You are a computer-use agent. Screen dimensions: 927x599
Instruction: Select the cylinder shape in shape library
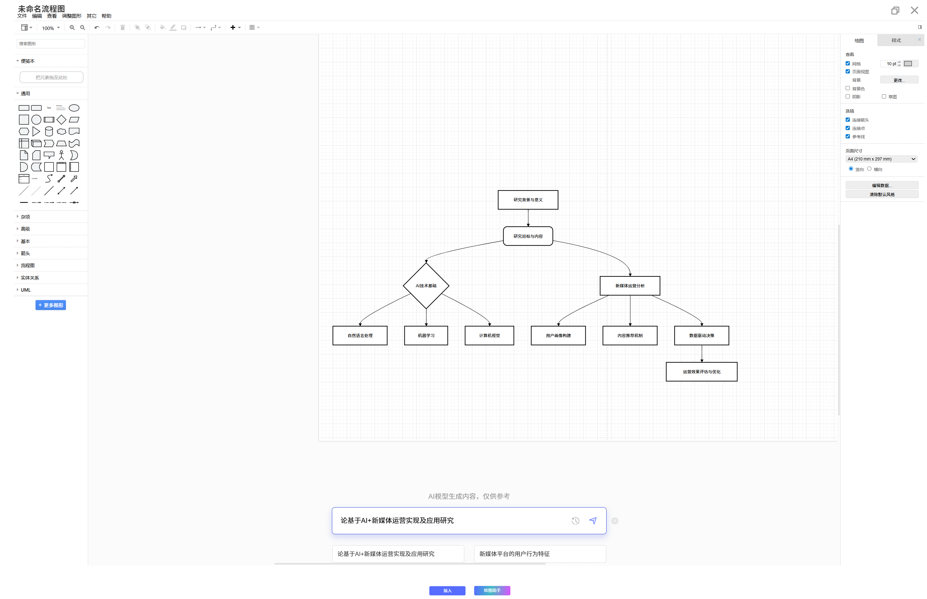49,131
